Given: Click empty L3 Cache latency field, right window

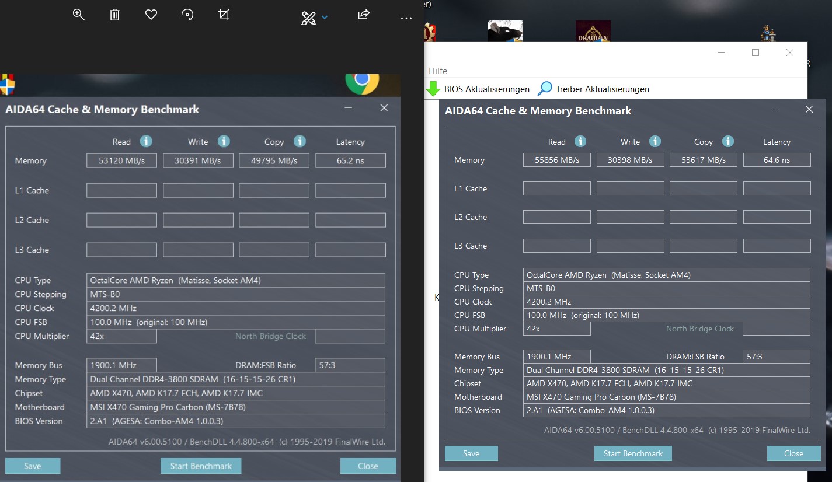Looking at the screenshot, I should pos(777,246).
